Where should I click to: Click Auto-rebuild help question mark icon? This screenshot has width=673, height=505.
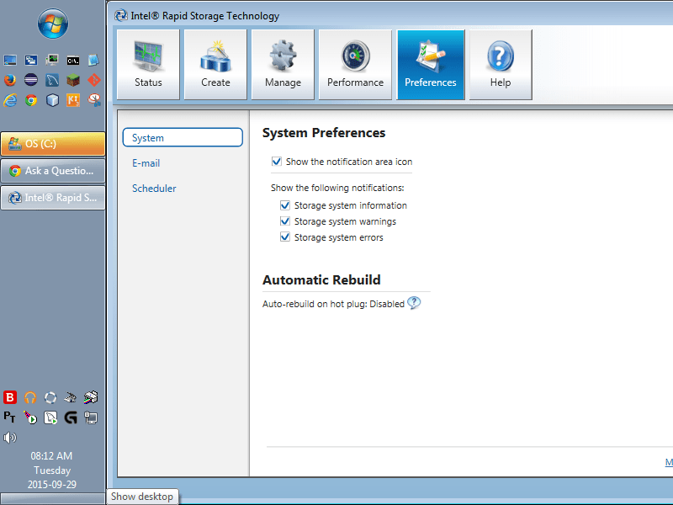point(414,303)
